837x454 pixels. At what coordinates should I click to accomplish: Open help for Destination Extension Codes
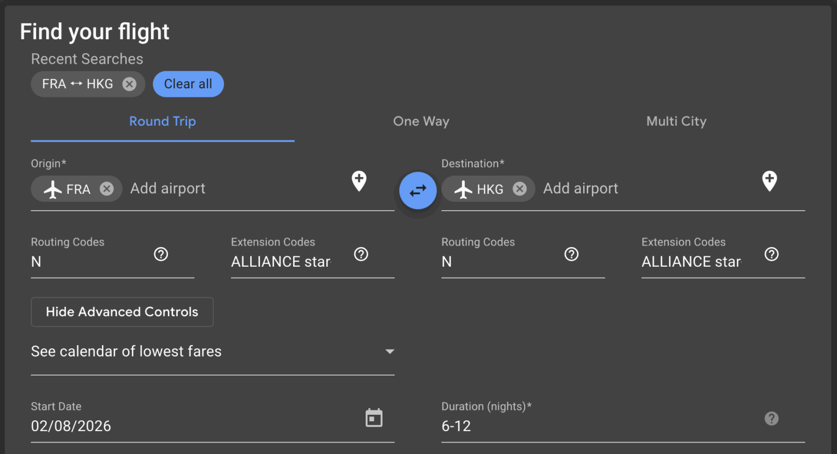pyautogui.click(x=772, y=254)
